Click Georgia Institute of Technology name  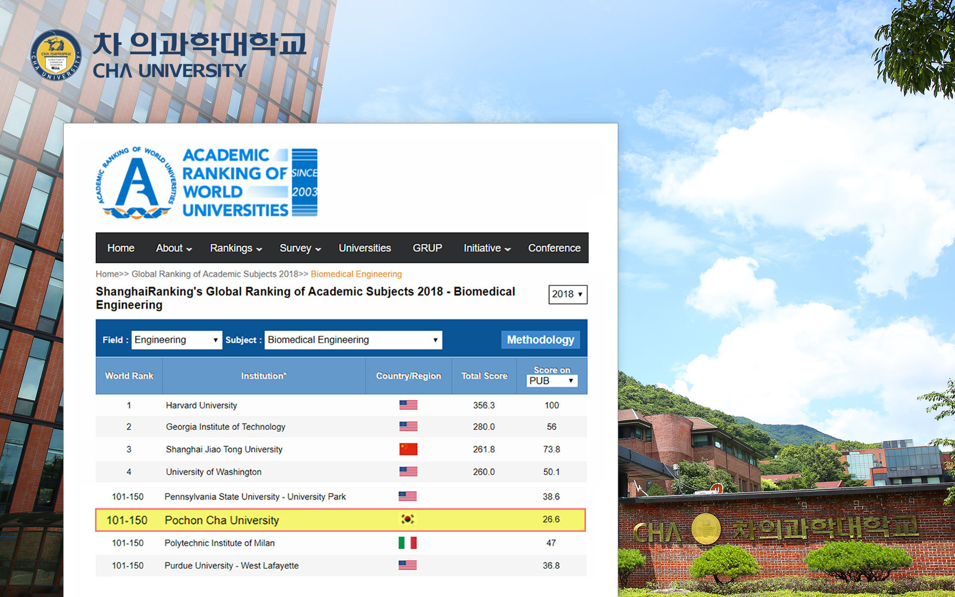(225, 427)
